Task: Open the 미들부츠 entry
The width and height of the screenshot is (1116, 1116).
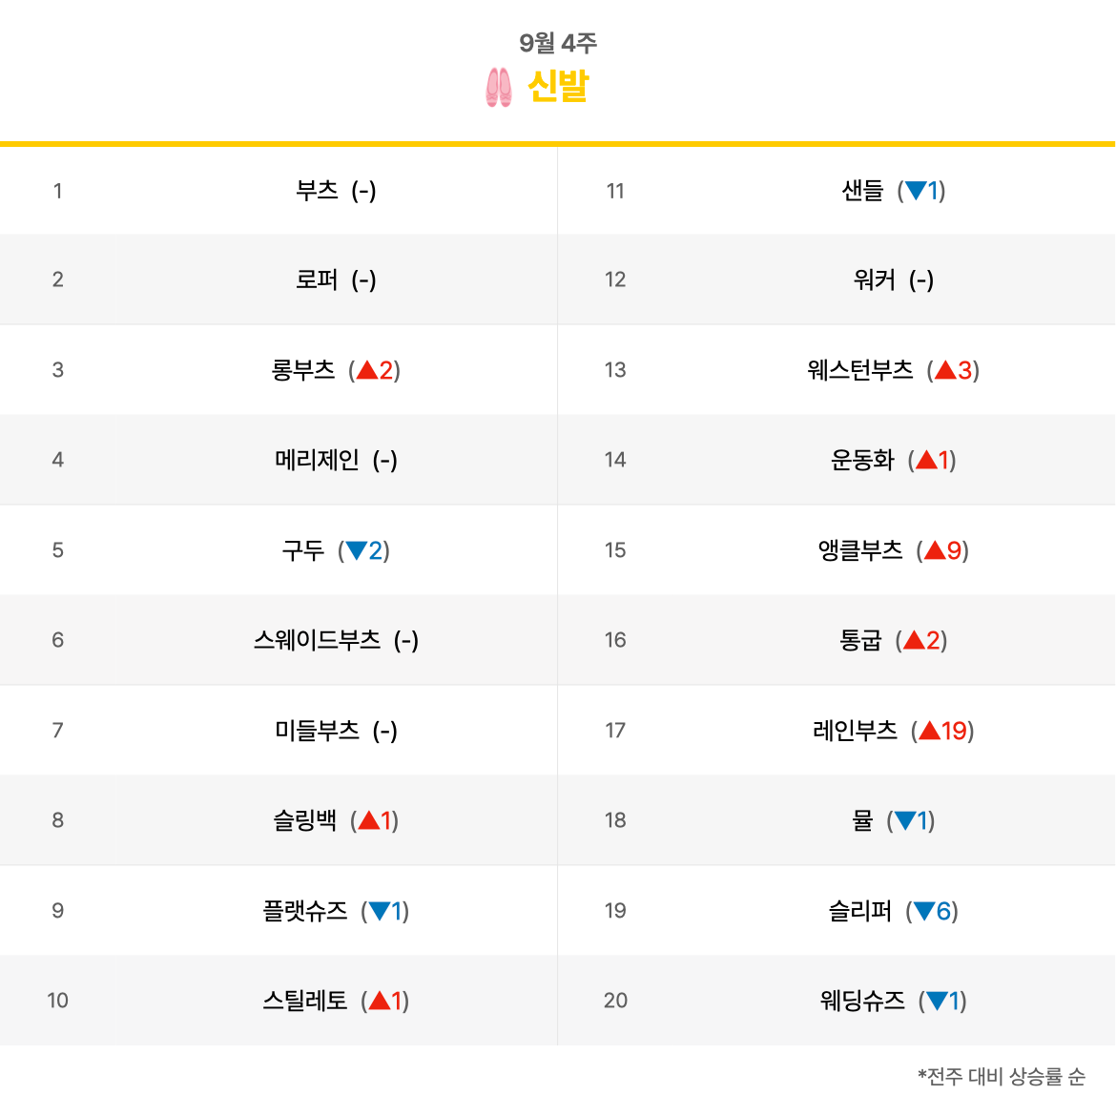Action: (x=317, y=731)
